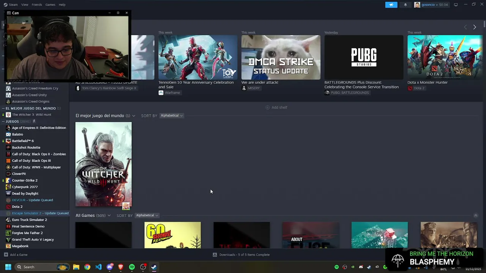Click the Add a Game link
Image resolution: width=486 pixels, height=273 pixels.
(x=16, y=255)
